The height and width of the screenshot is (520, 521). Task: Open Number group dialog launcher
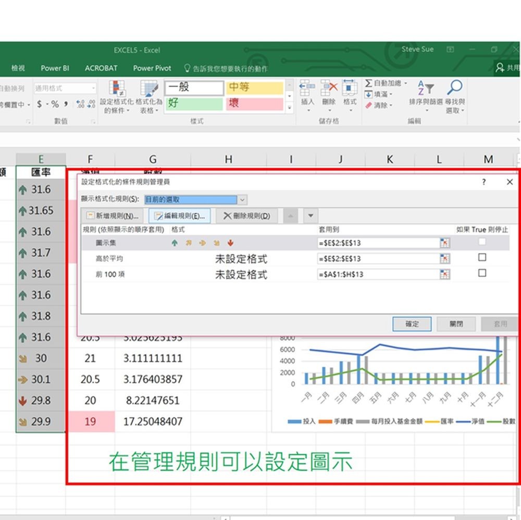click(x=93, y=122)
